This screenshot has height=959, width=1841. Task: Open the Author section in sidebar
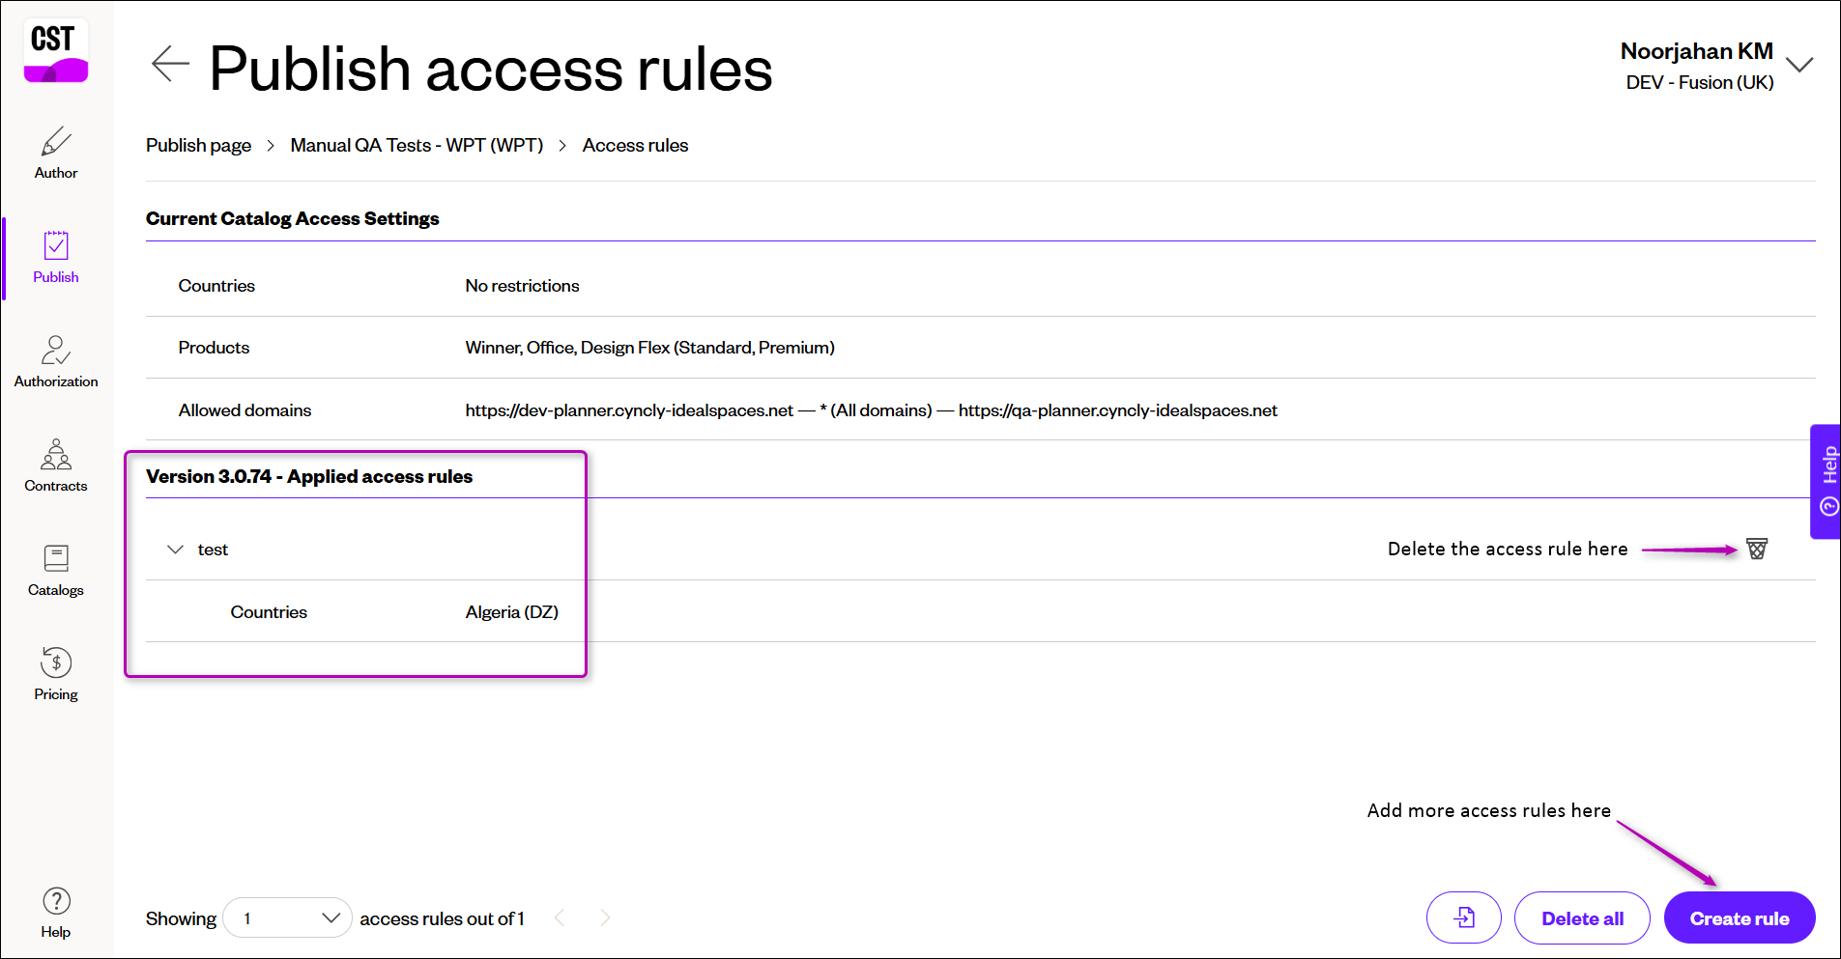56,153
